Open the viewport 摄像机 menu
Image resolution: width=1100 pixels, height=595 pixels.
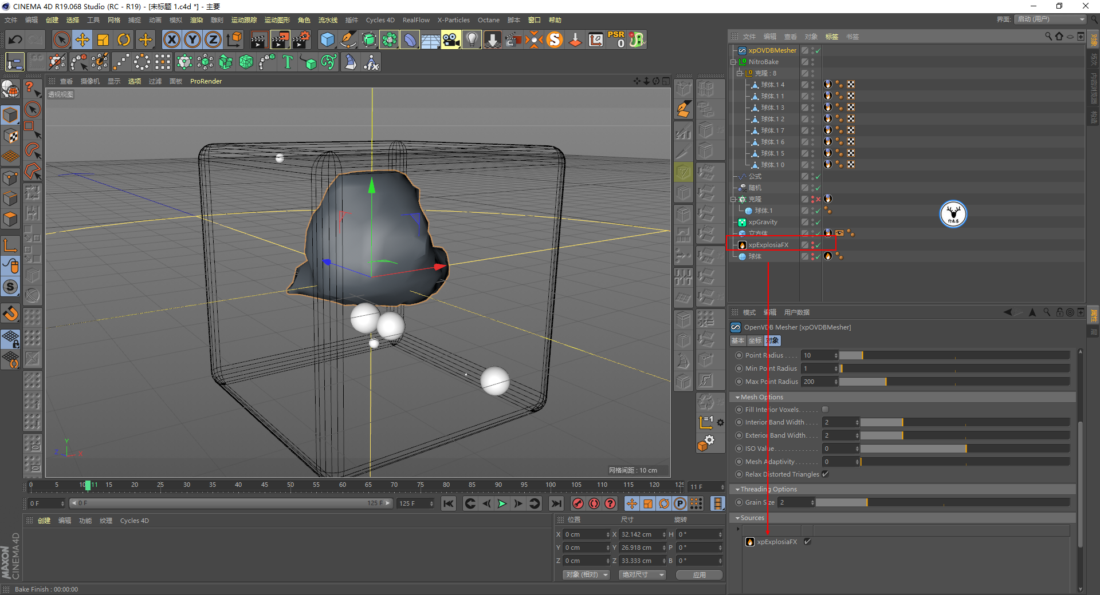click(x=90, y=81)
